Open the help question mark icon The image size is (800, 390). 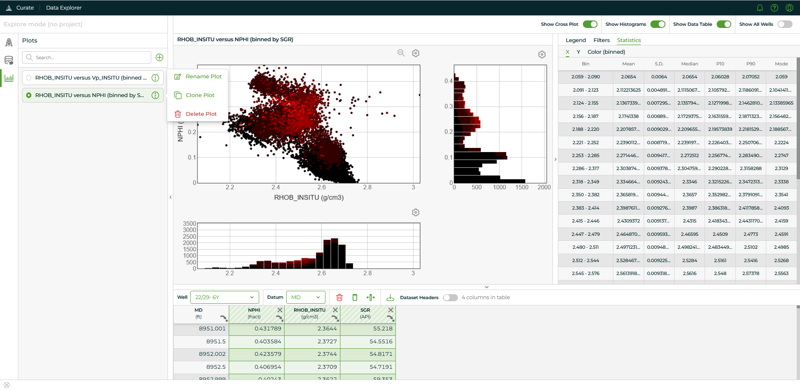click(x=774, y=8)
